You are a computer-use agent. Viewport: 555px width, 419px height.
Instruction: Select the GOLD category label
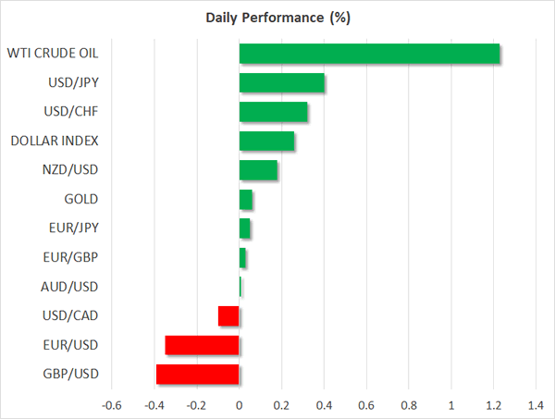point(81,200)
